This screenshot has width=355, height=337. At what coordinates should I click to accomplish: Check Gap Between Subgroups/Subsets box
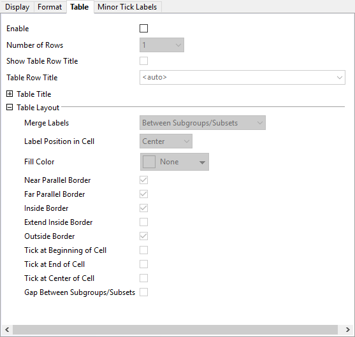(x=143, y=292)
